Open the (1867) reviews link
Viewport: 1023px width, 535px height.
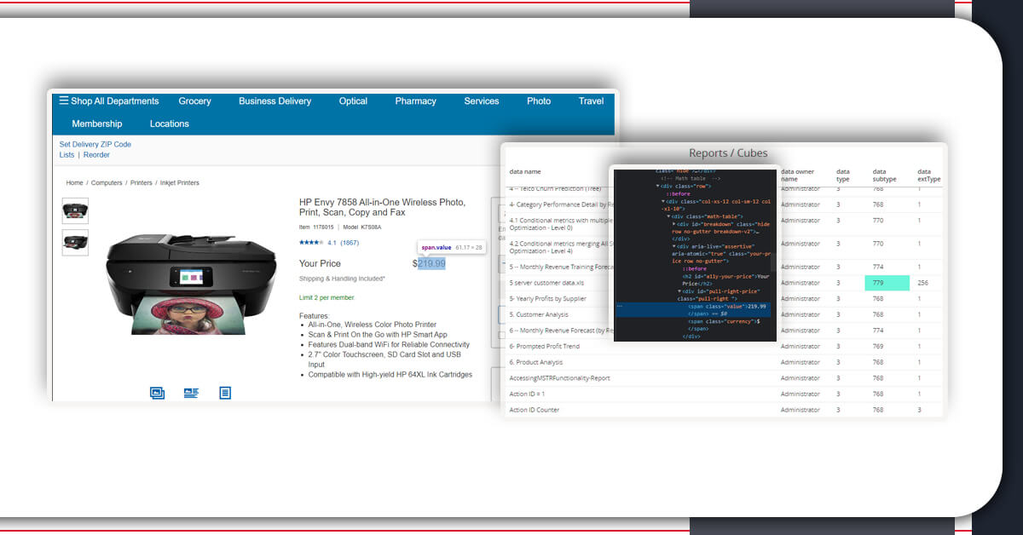click(x=350, y=243)
